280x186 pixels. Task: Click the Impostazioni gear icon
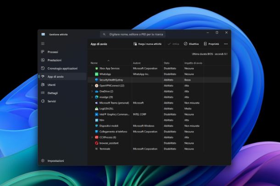point(43,160)
